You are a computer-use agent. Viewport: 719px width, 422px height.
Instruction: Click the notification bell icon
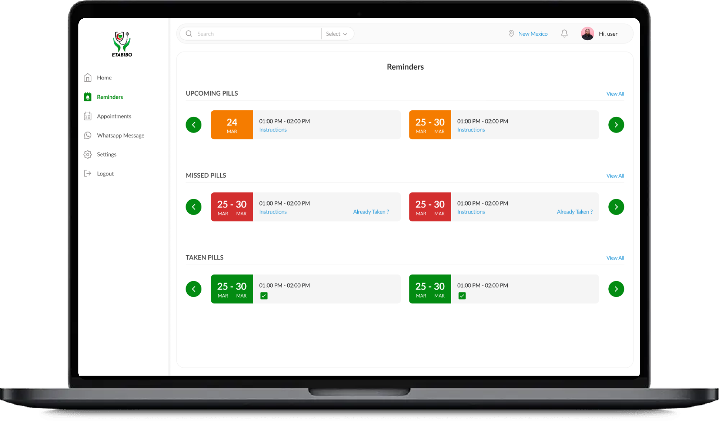point(564,34)
